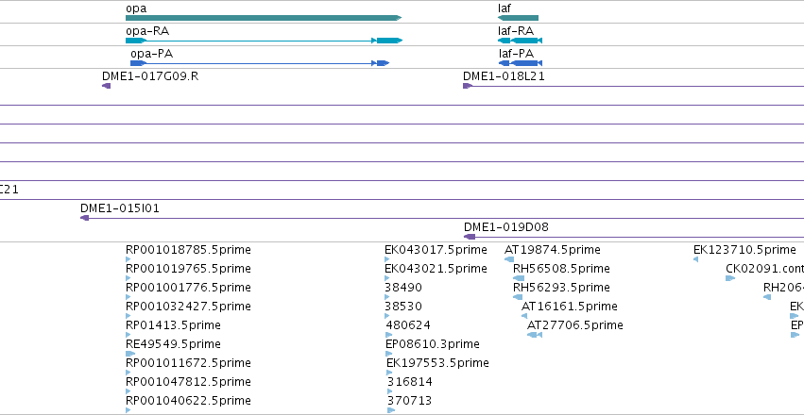The image size is (804, 415).
Task: Click the EK123710.5prime label
Action: 744,250
